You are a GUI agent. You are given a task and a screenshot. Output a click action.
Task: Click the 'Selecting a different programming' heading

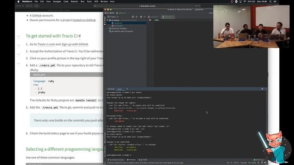[64, 149]
